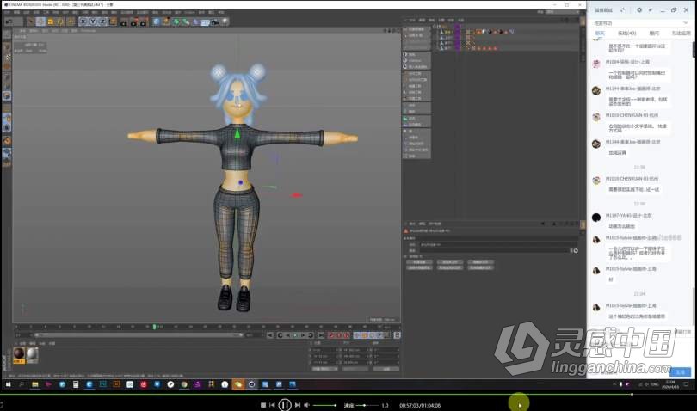697x411 pixels.
Task: Click the Make Editable icon in left palette
Action: pyautogui.click(x=7, y=34)
